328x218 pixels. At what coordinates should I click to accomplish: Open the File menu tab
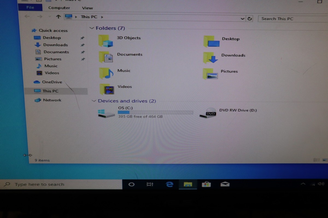[30, 7]
